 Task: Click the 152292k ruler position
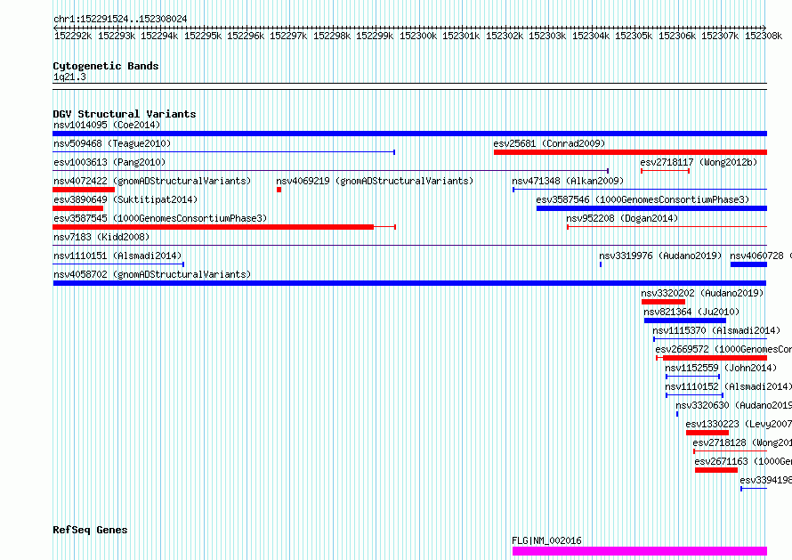73,36
